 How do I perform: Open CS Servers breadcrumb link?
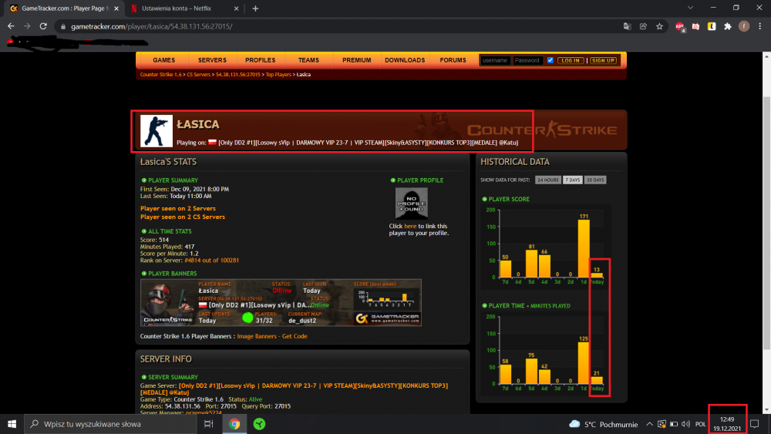point(199,75)
